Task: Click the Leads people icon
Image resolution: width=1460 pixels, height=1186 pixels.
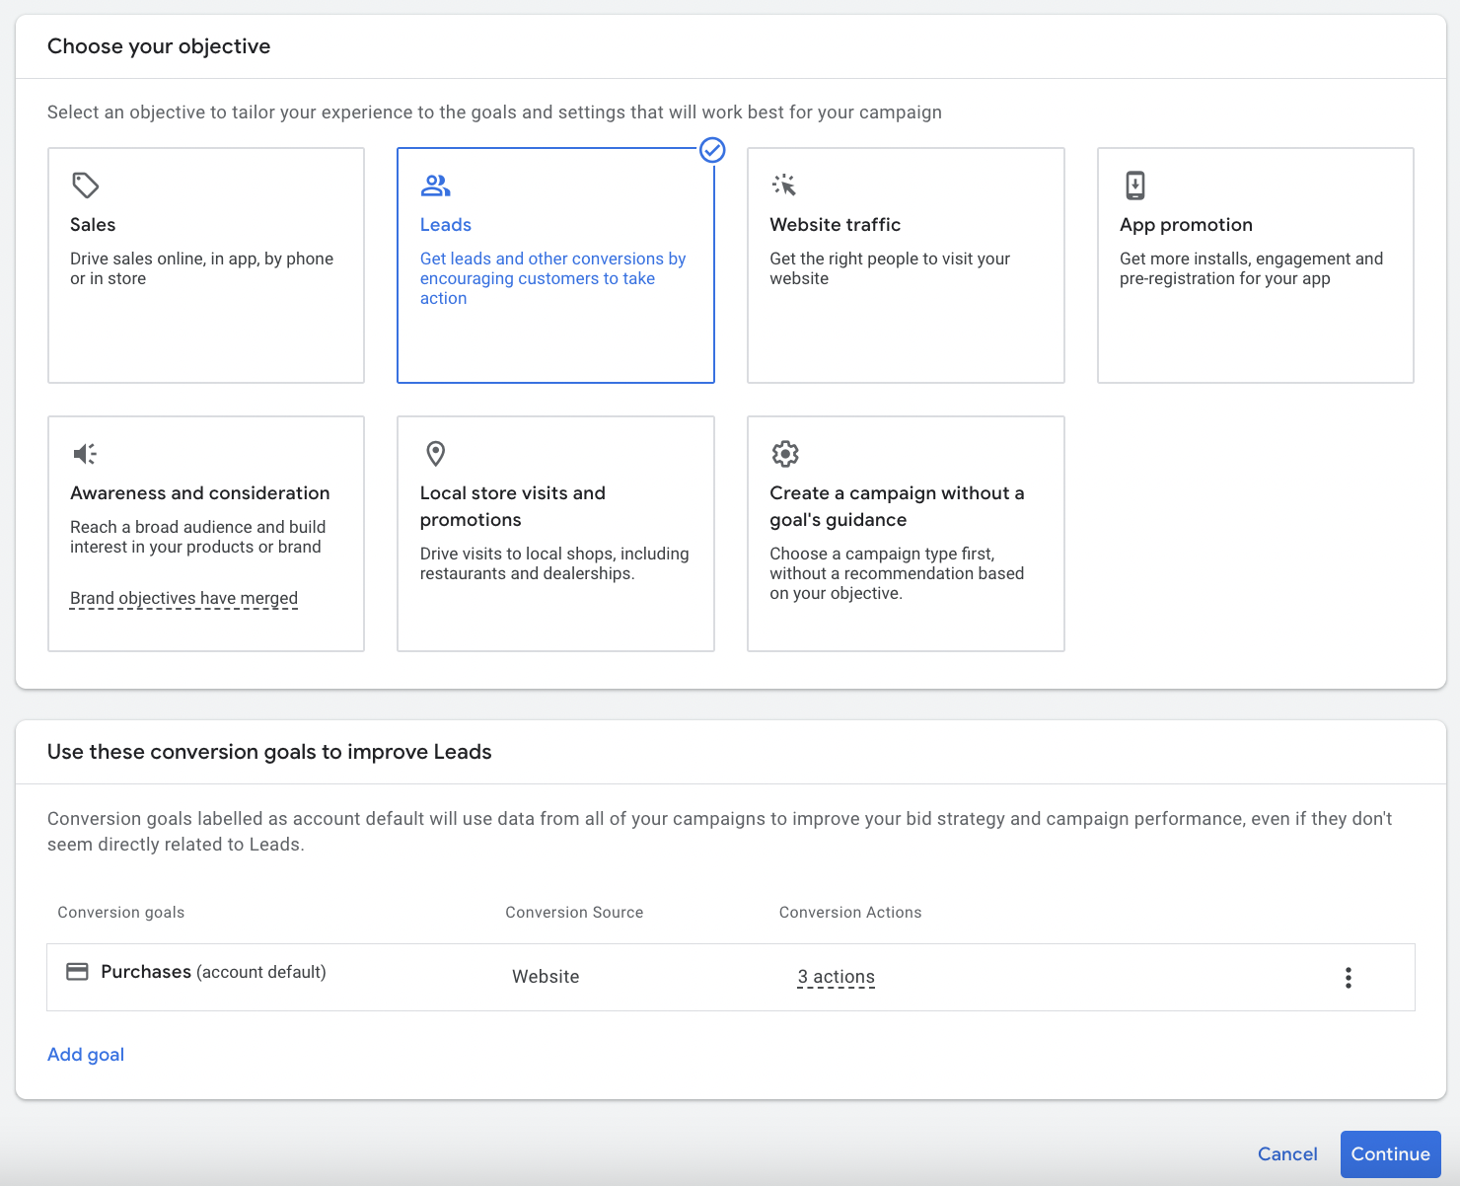Action: tap(435, 185)
